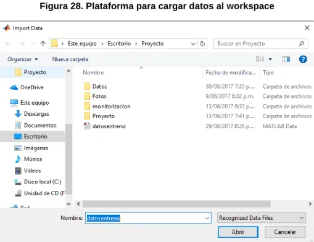Click the change view layout icon
Screen dimensions: 314x242
[x=260, y=59]
